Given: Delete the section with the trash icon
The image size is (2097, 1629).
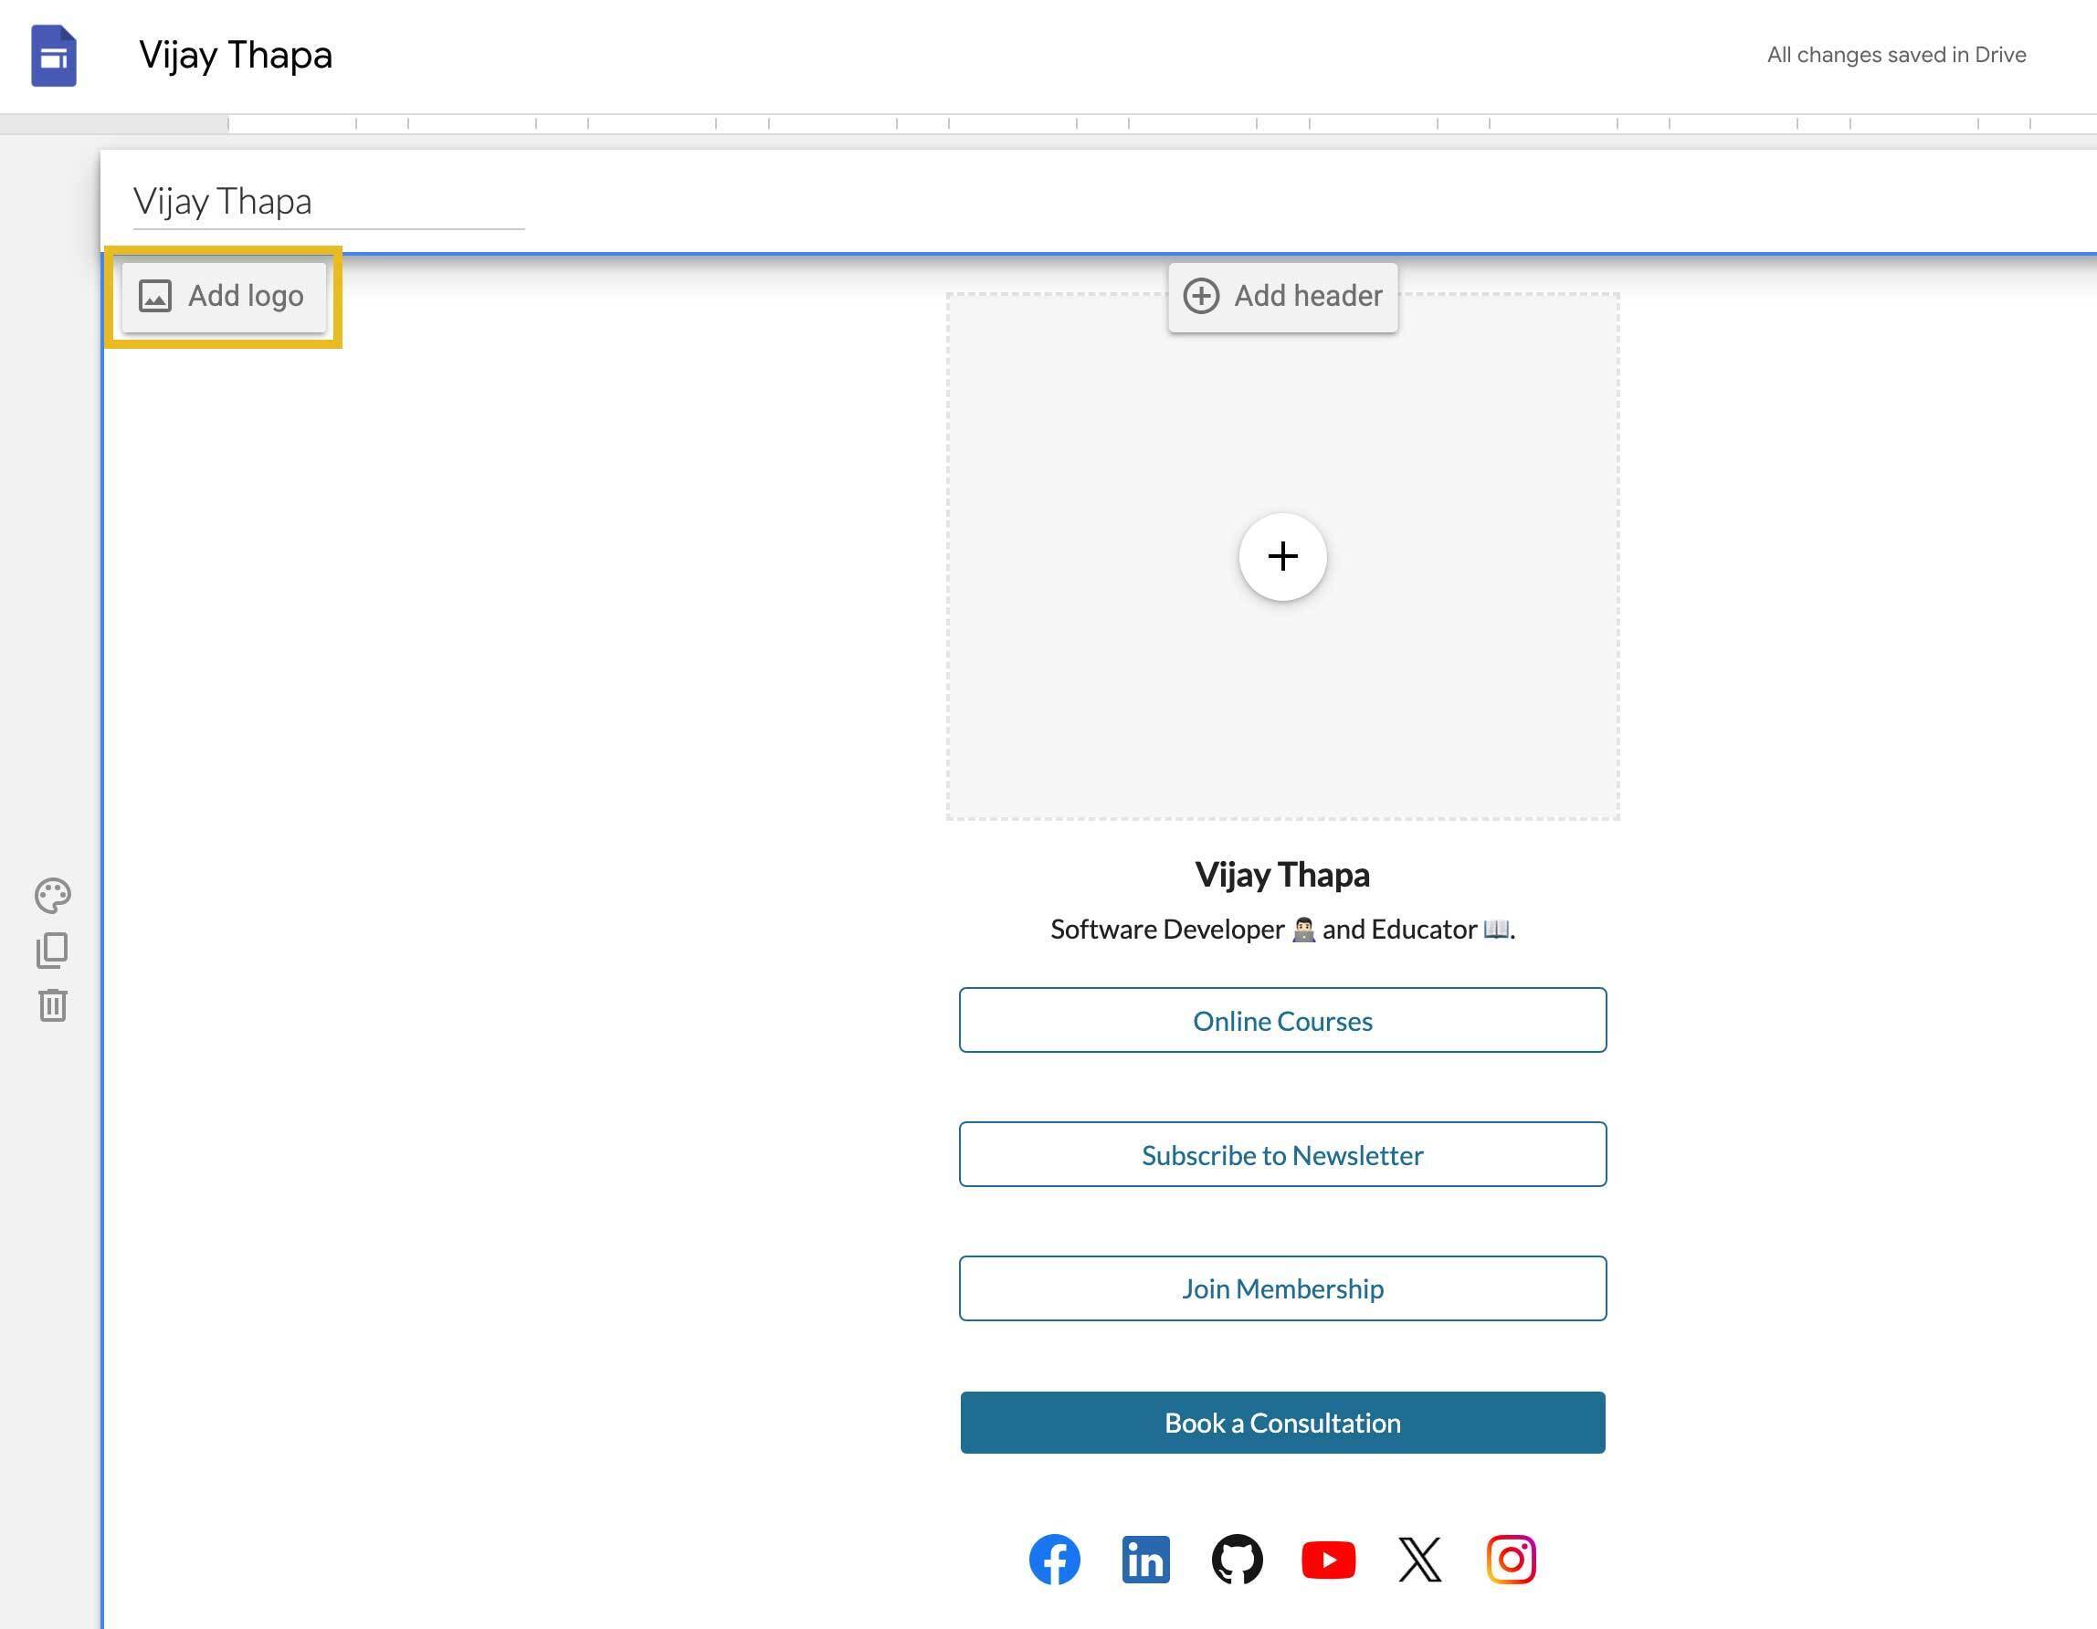Looking at the screenshot, I should coord(53,1005).
